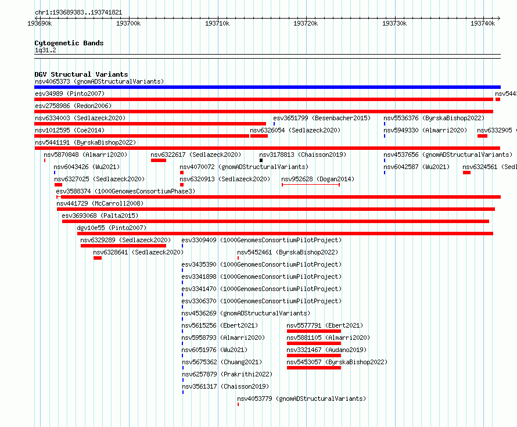Open nsv5881105 (Almarri2020) label
The height and width of the screenshot is (427, 517).
328,338
